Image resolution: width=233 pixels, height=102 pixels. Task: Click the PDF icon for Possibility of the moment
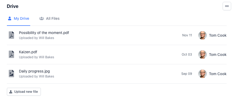(x=11, y=35)
